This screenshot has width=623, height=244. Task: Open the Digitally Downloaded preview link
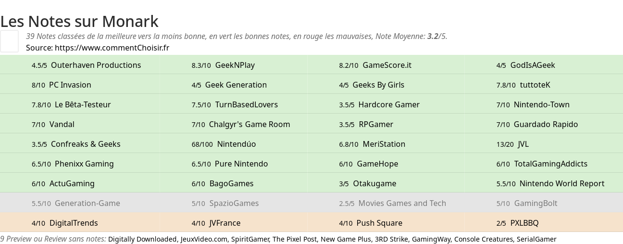(142, 239)
